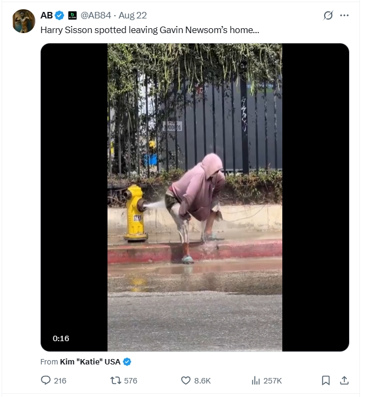Screen dimensions: 367x397
Task: Open the Aug 22 post timestamp
Action: 132,15
